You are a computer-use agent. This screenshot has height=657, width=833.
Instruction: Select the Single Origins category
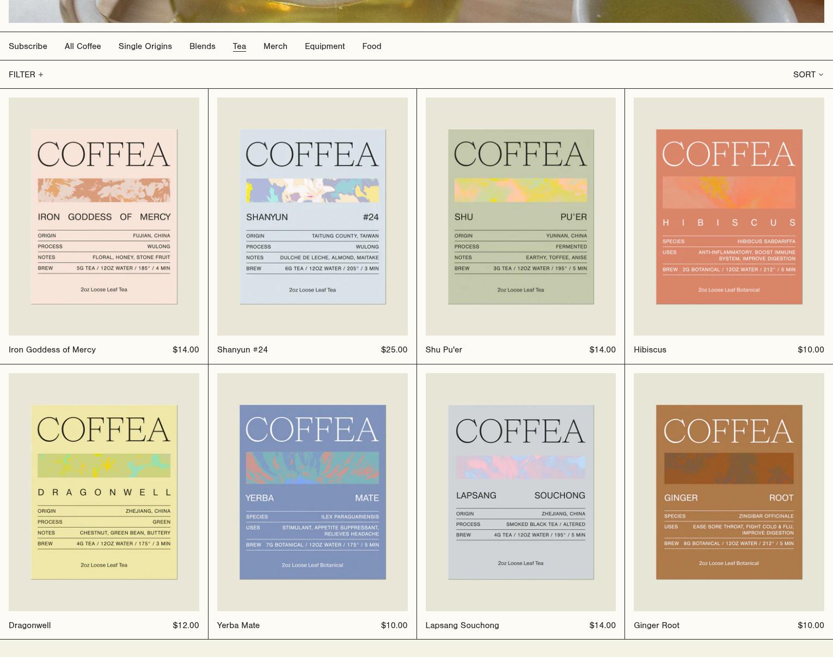click(145, 46)
